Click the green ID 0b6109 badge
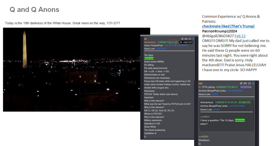Image resolution: width=277 pixels, height=146 pixels. tap(244, 102)
